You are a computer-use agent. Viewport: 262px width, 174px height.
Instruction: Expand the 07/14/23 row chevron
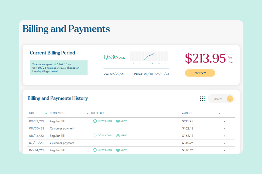point(224,150)
